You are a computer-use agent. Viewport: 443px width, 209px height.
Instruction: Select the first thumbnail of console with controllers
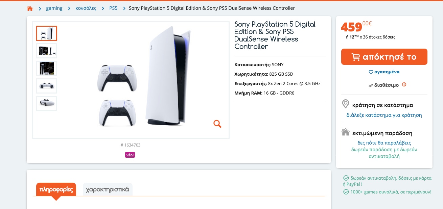click(x=47, y=33)
